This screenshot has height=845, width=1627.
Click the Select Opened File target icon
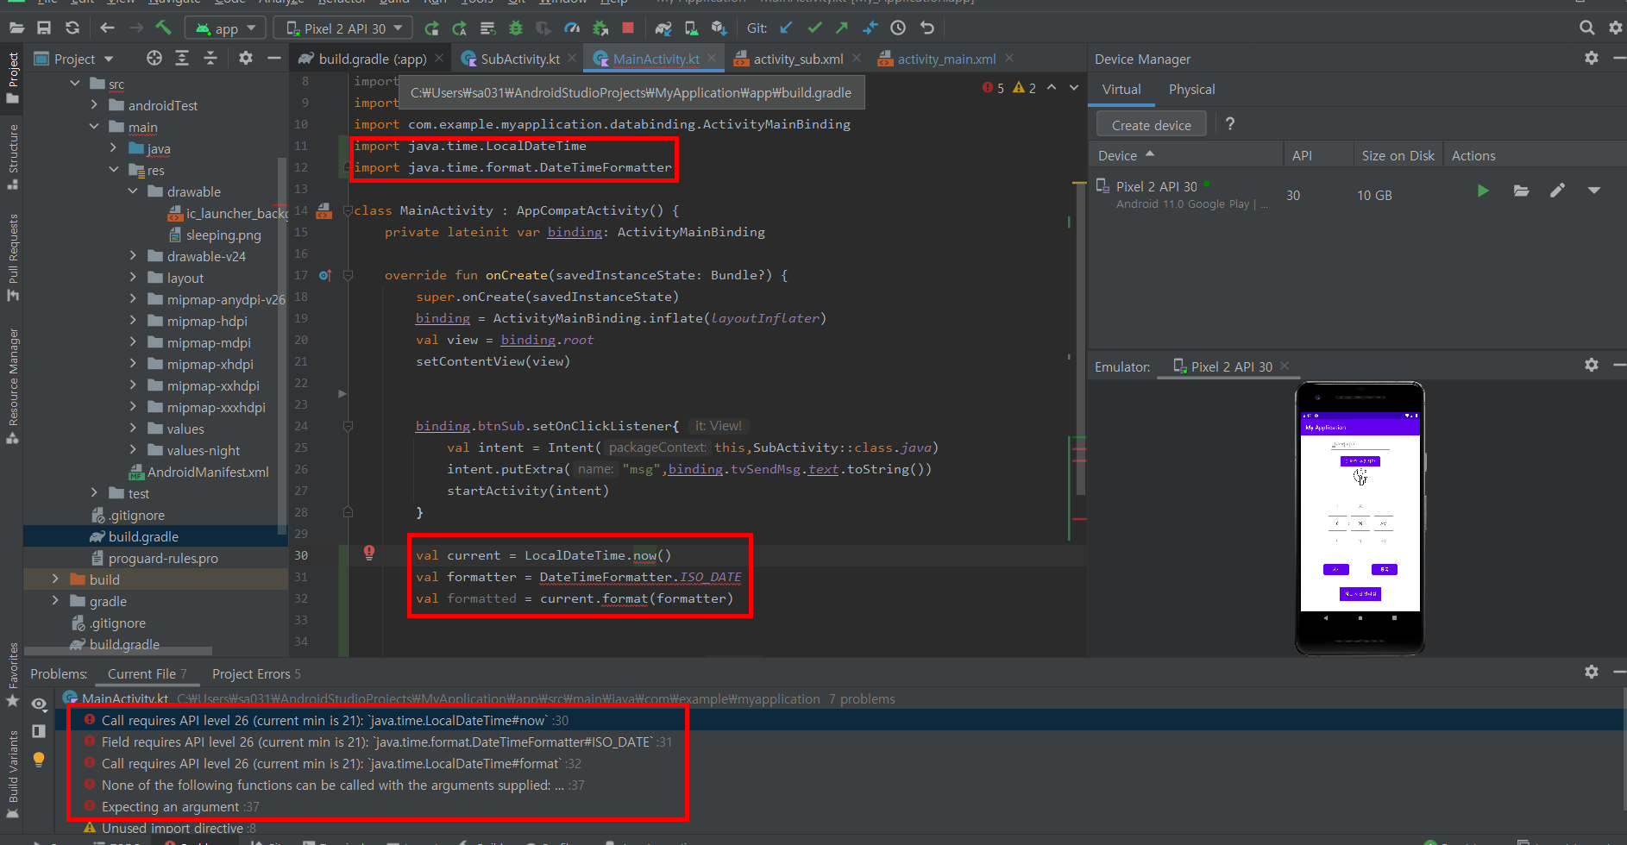point(154,59)
